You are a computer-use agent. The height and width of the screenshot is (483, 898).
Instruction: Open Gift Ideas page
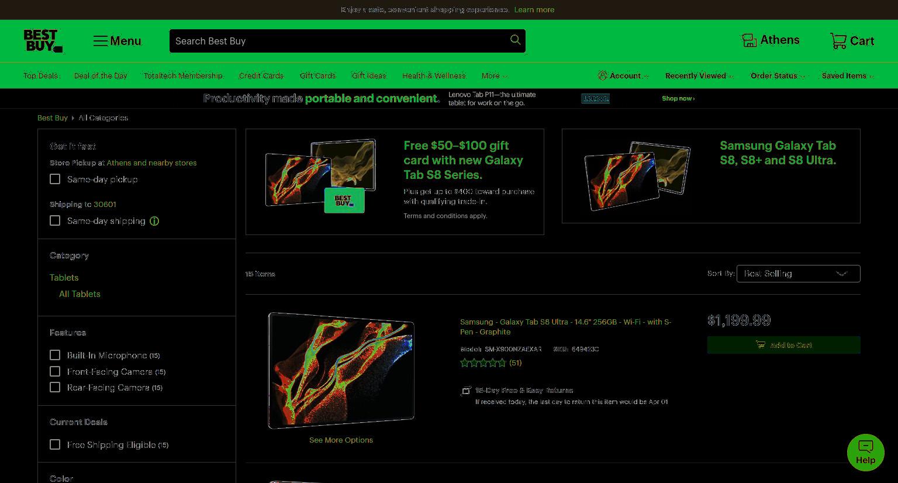[x=369, y=76]
